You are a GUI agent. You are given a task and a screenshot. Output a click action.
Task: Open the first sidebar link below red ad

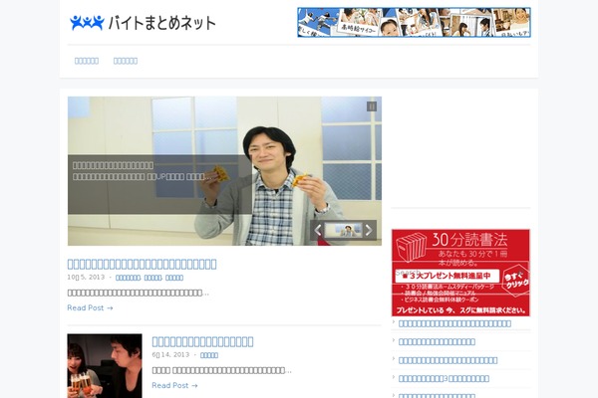[454, 323]
